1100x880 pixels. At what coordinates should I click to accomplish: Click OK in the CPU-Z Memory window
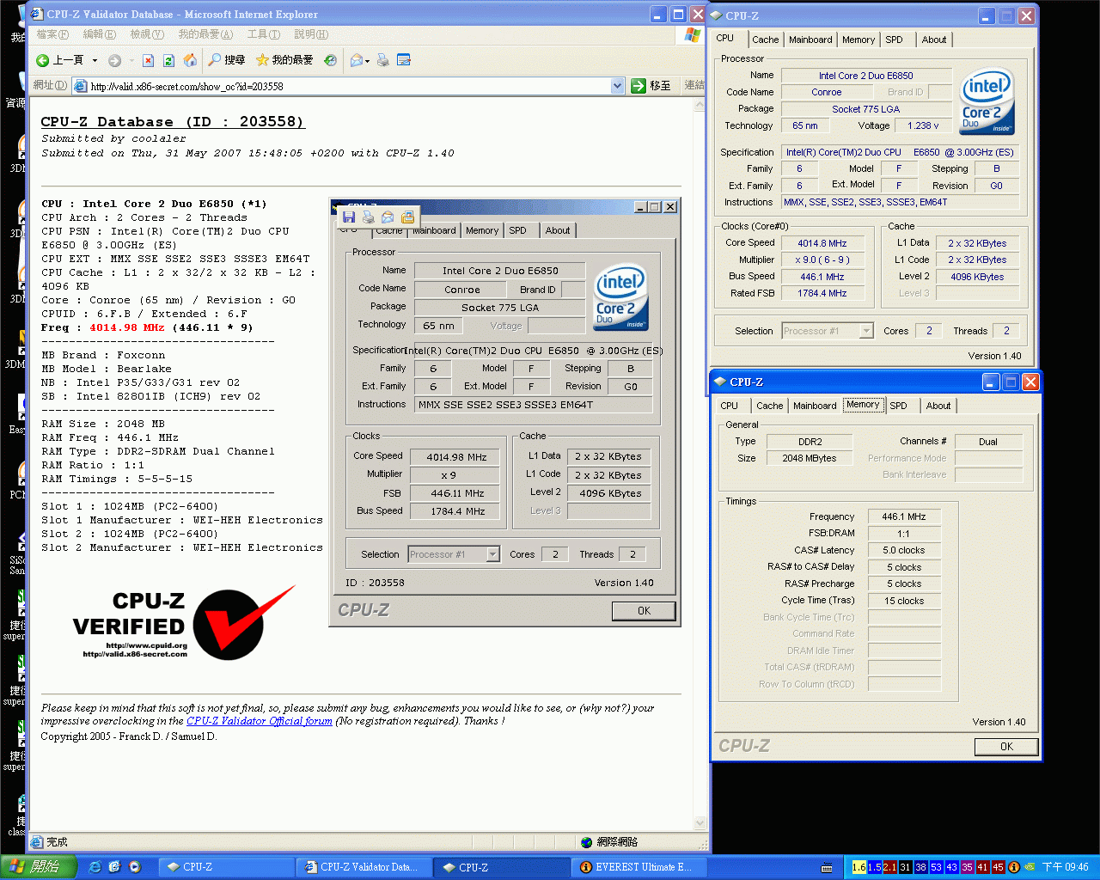[1006, 747]
